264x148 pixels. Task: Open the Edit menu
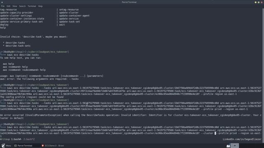(8, 6)
